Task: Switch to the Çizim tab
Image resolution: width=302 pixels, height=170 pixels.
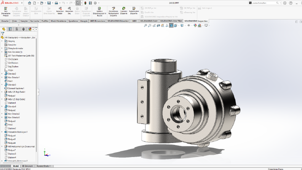Action: [14, 21]
